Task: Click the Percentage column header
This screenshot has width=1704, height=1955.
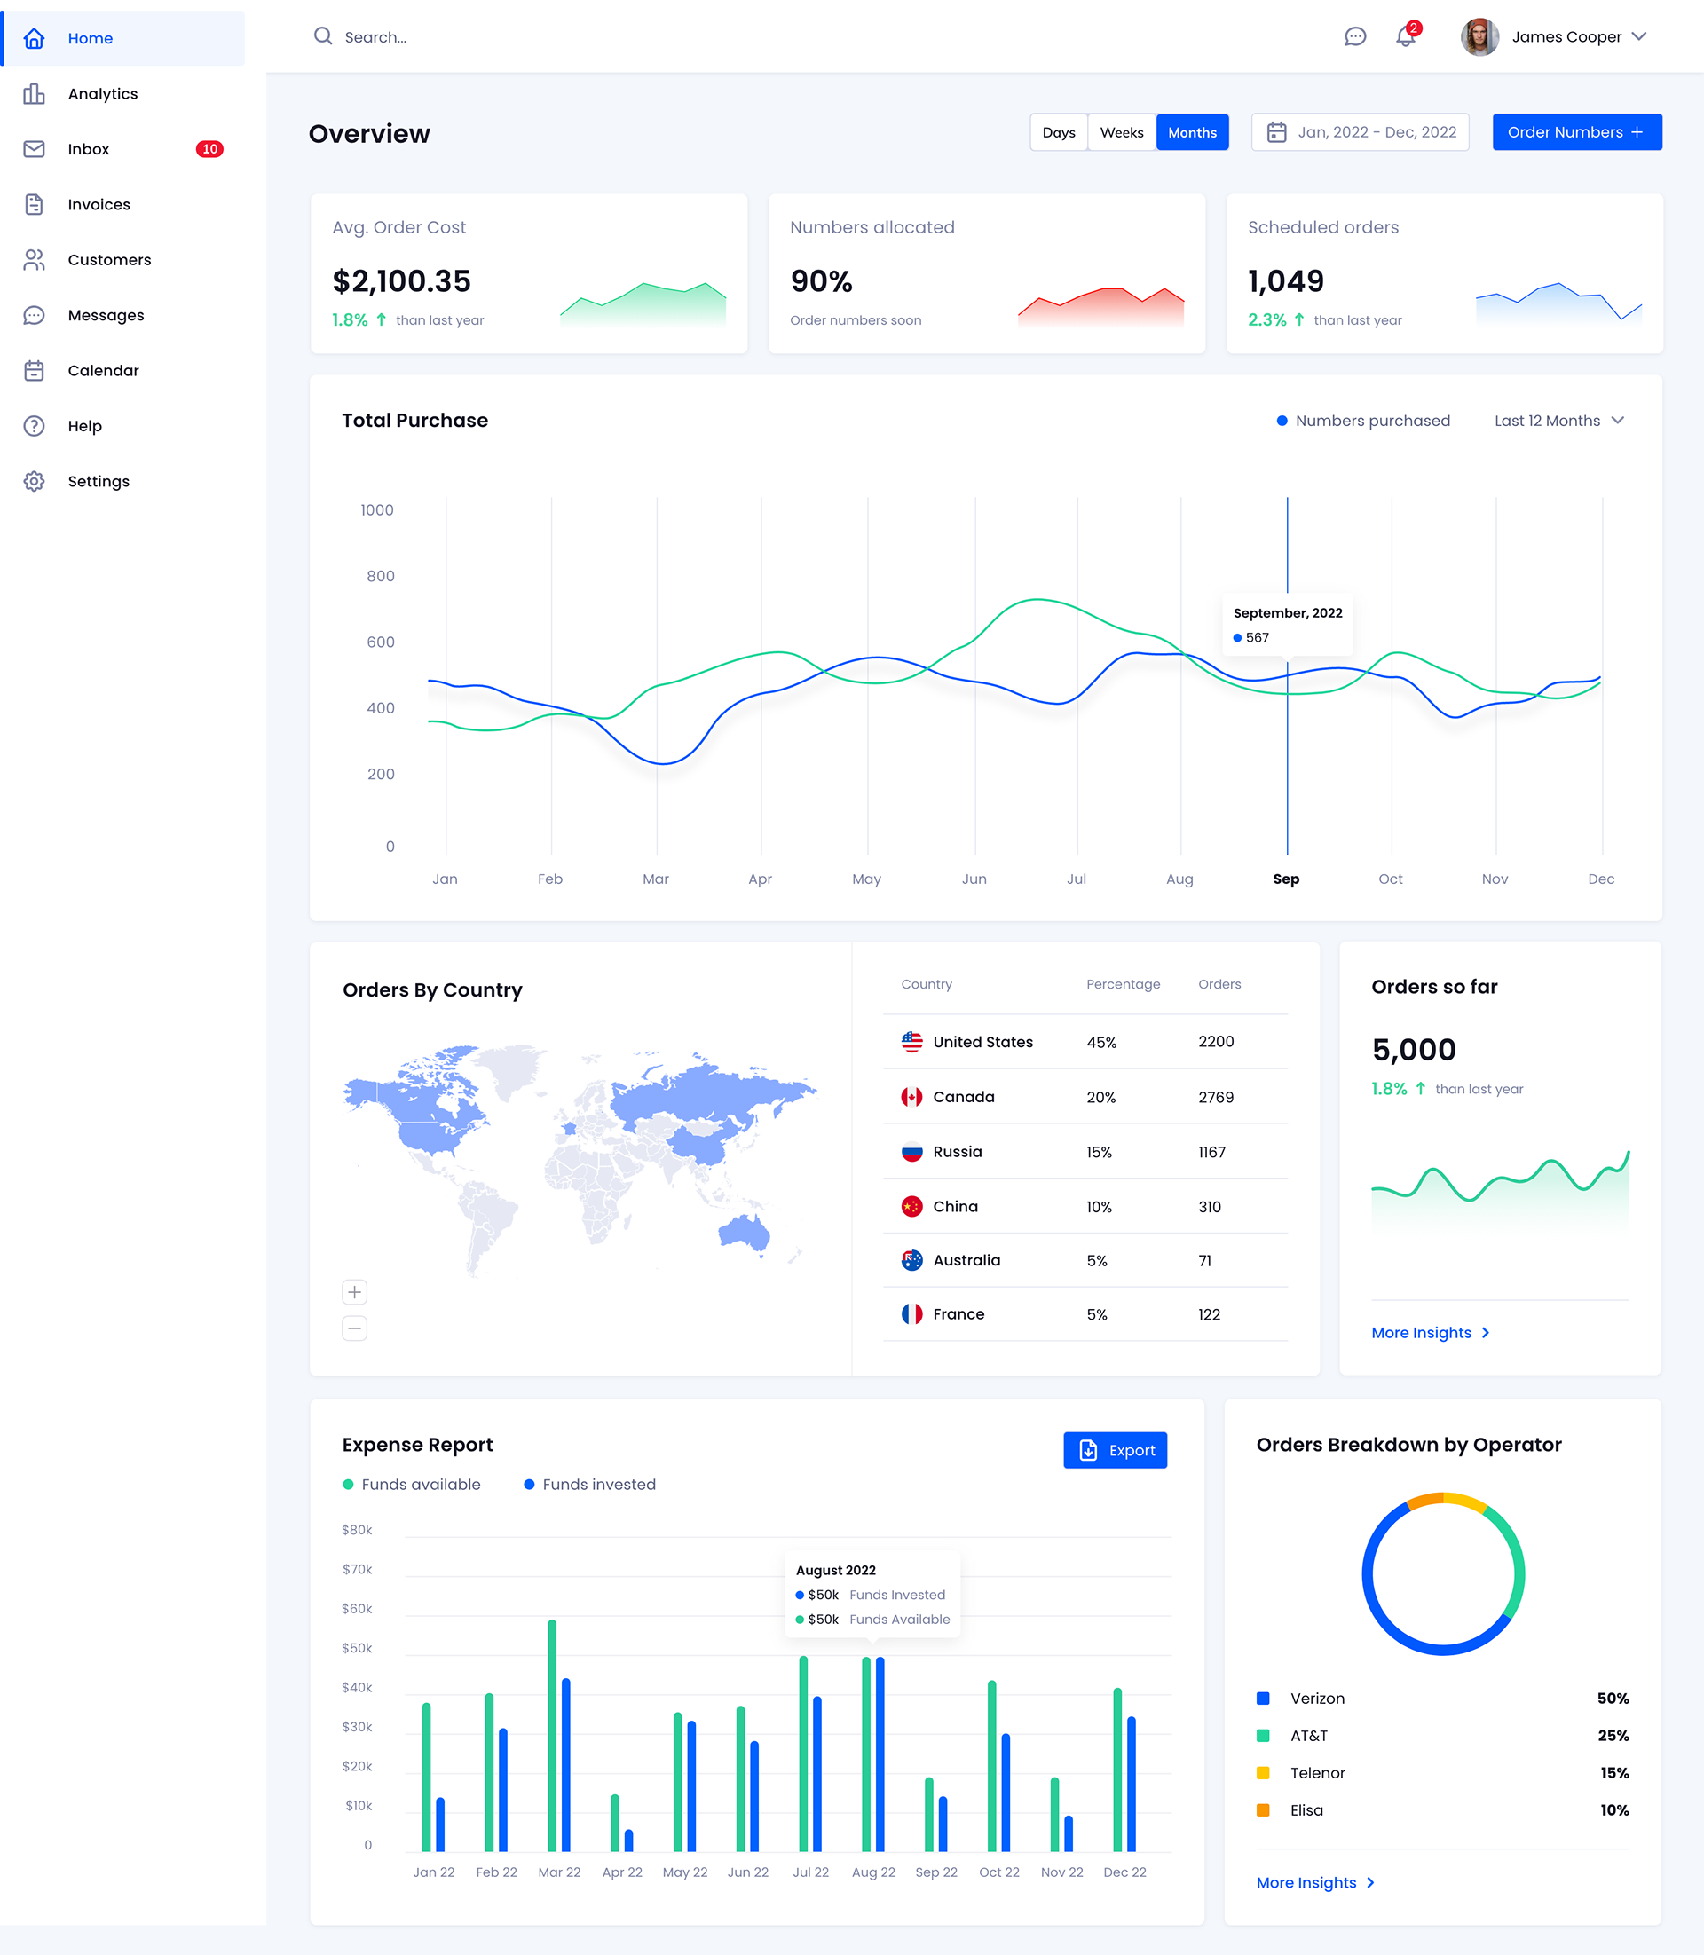Action: tap(1123, 984)
